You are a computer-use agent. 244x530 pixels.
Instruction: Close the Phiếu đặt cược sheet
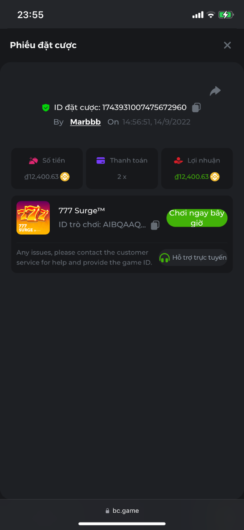[227, 45]
